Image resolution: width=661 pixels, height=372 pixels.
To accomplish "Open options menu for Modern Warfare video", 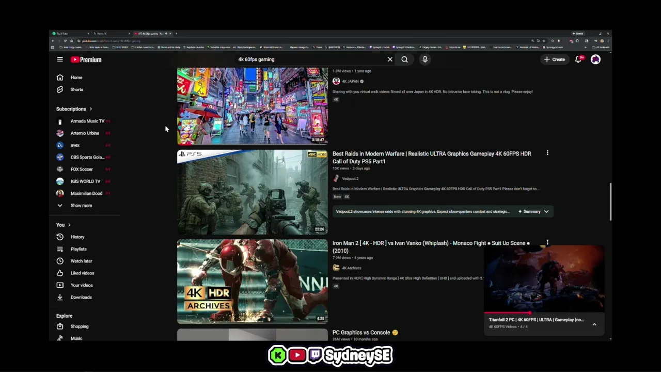I will pos(547,153).
